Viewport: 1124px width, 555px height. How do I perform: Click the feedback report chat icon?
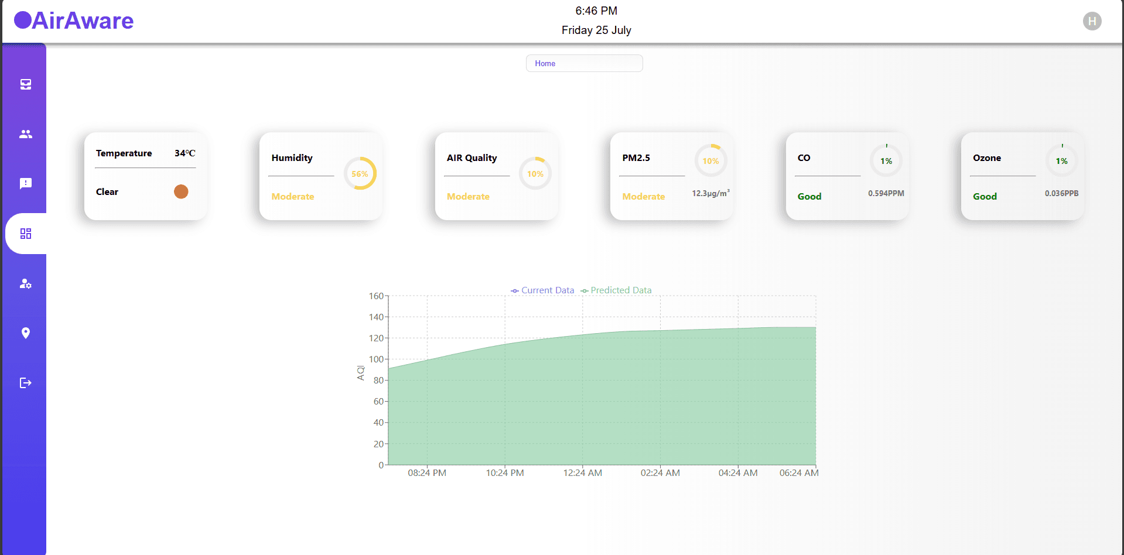[x=26, y=184]
